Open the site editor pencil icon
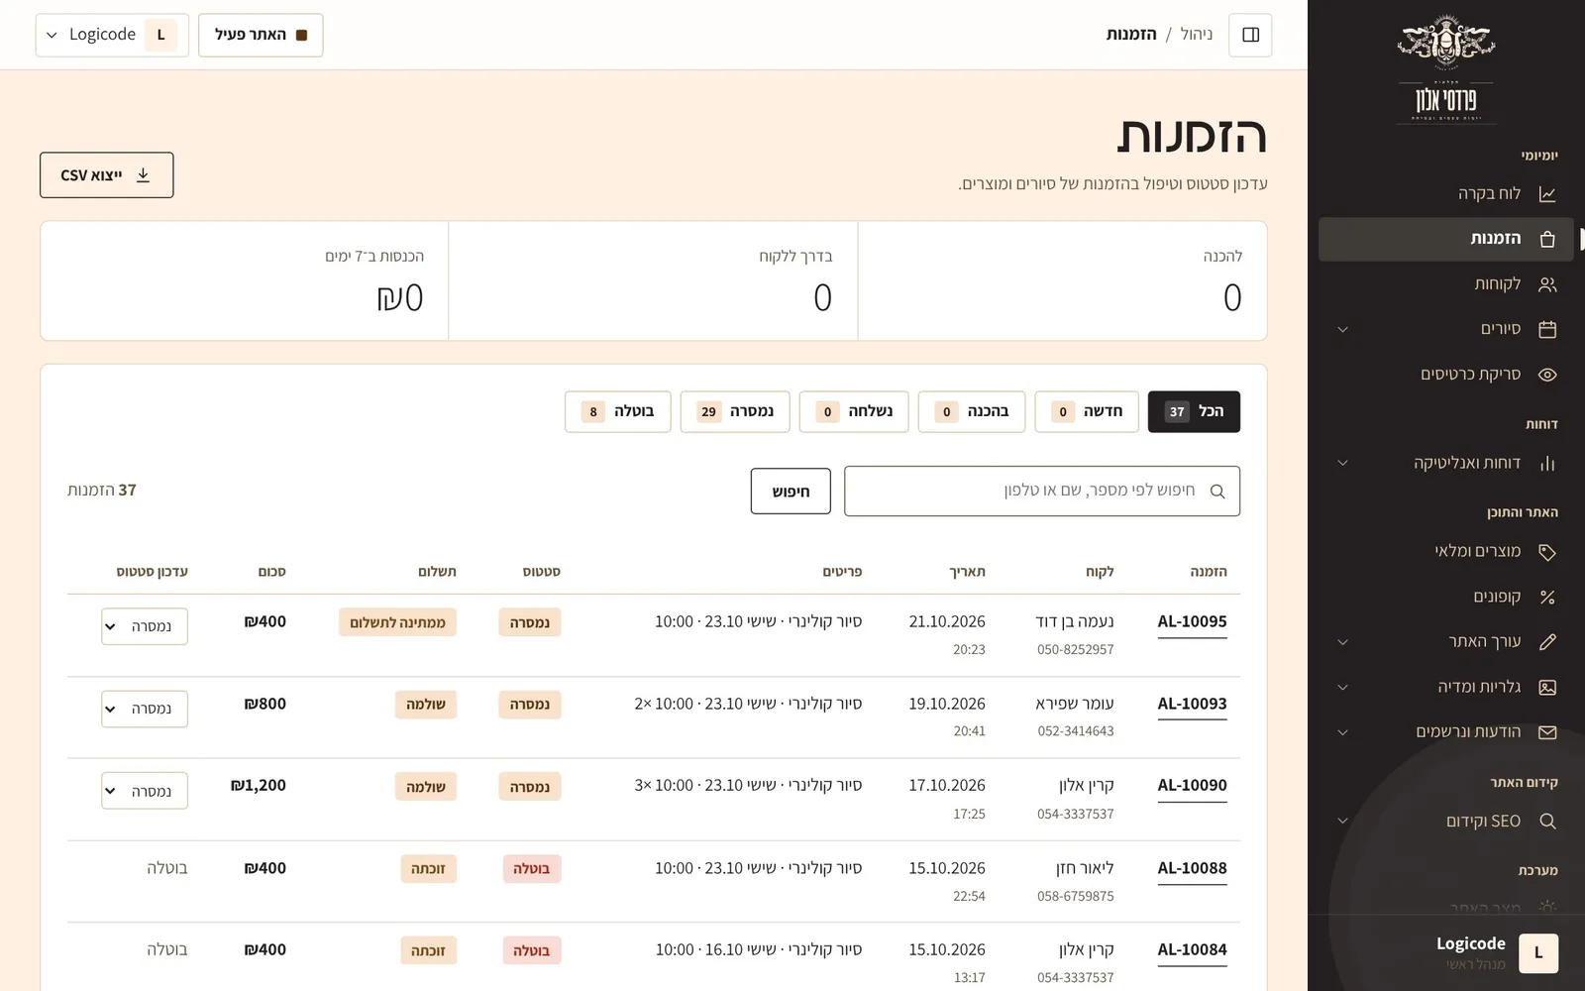1585x991 pixels. coord(1547,642)
